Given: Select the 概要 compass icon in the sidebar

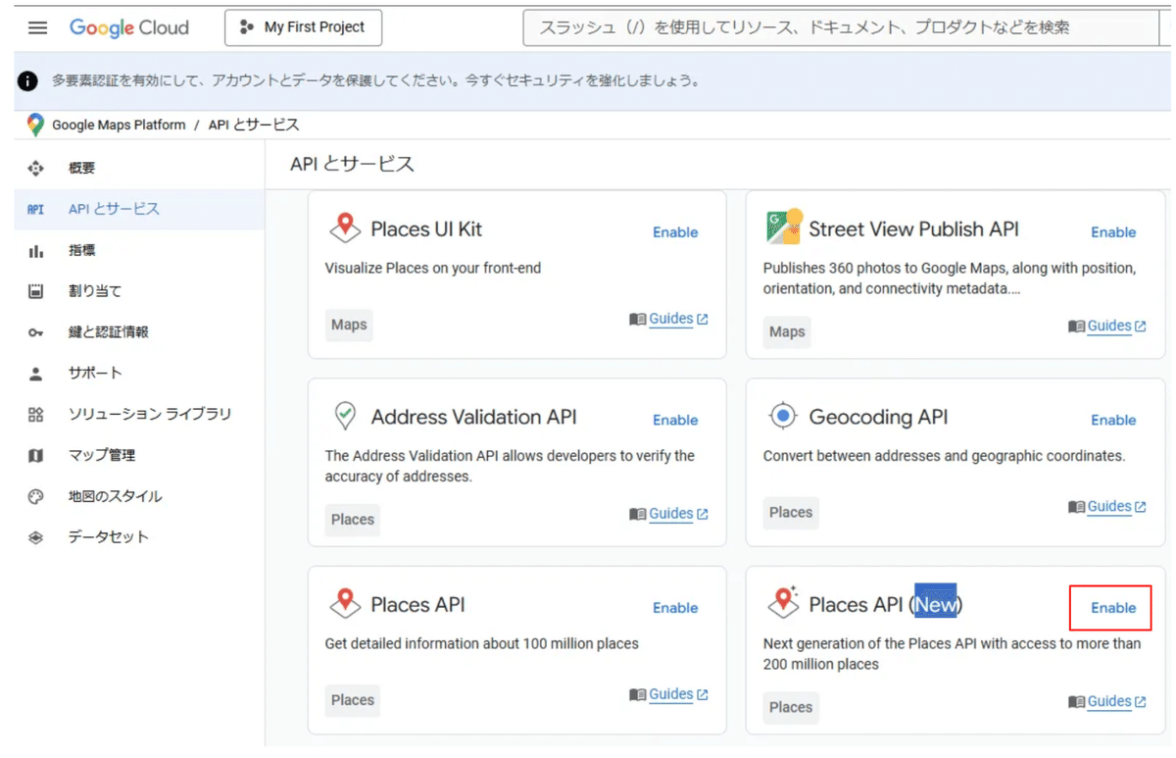Looking at the screenshot, I should [35, 168].
